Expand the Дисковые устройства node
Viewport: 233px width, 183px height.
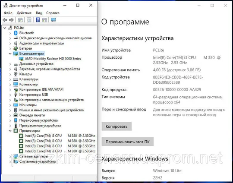tap(10, 64)
